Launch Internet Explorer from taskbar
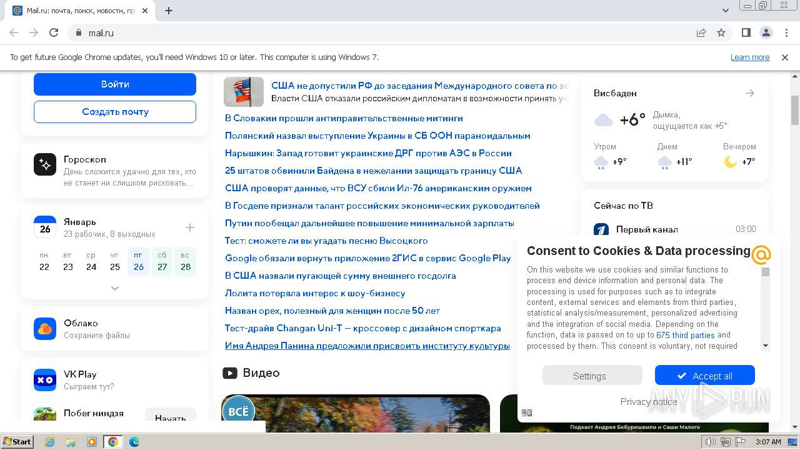This screenshot has height=450, width=800. pos(50,442)
